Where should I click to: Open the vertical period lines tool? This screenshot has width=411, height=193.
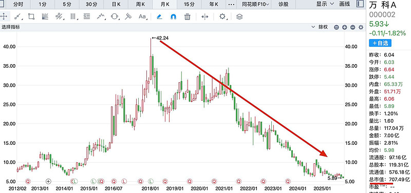[x=73, y=17]
